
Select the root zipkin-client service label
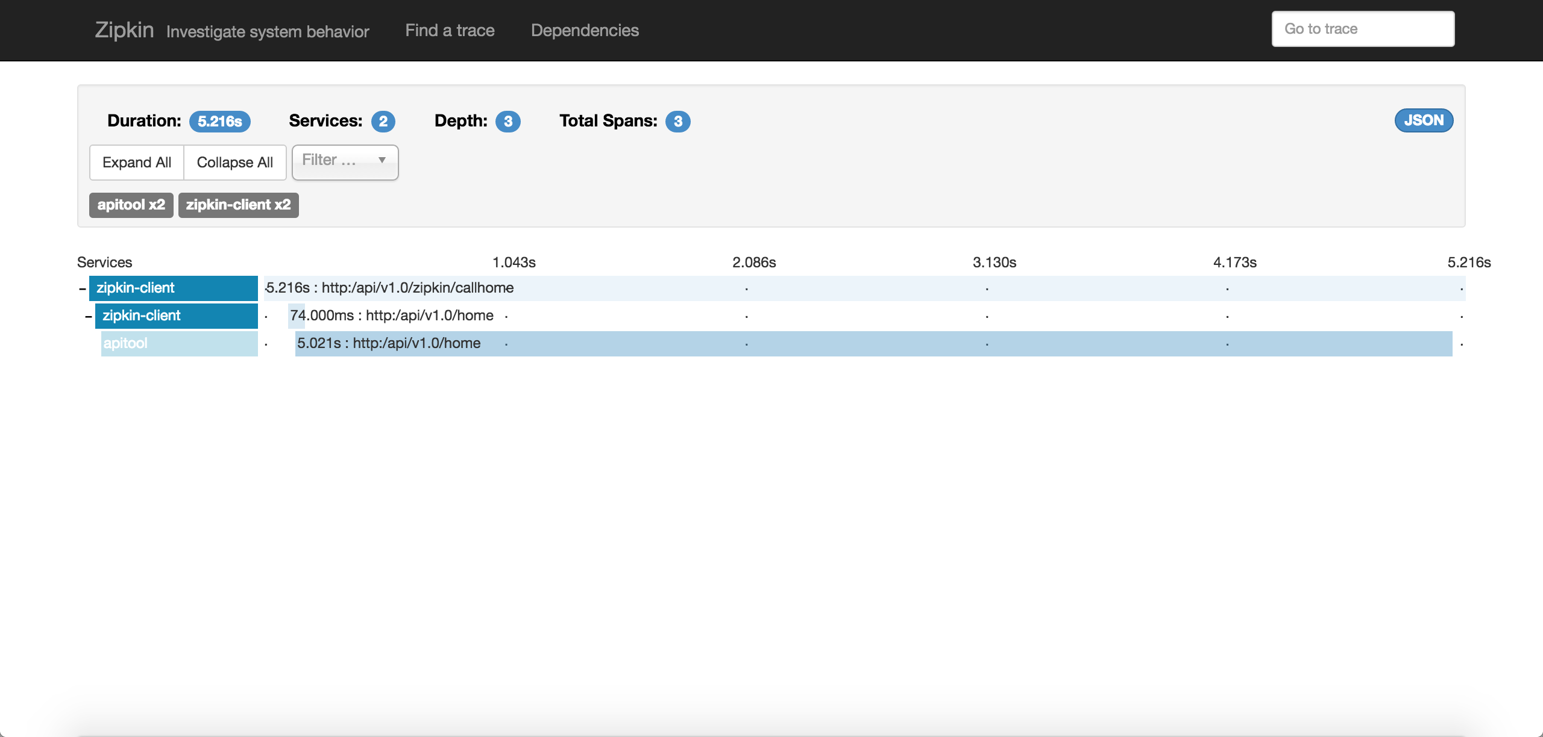tap(173, 288)
